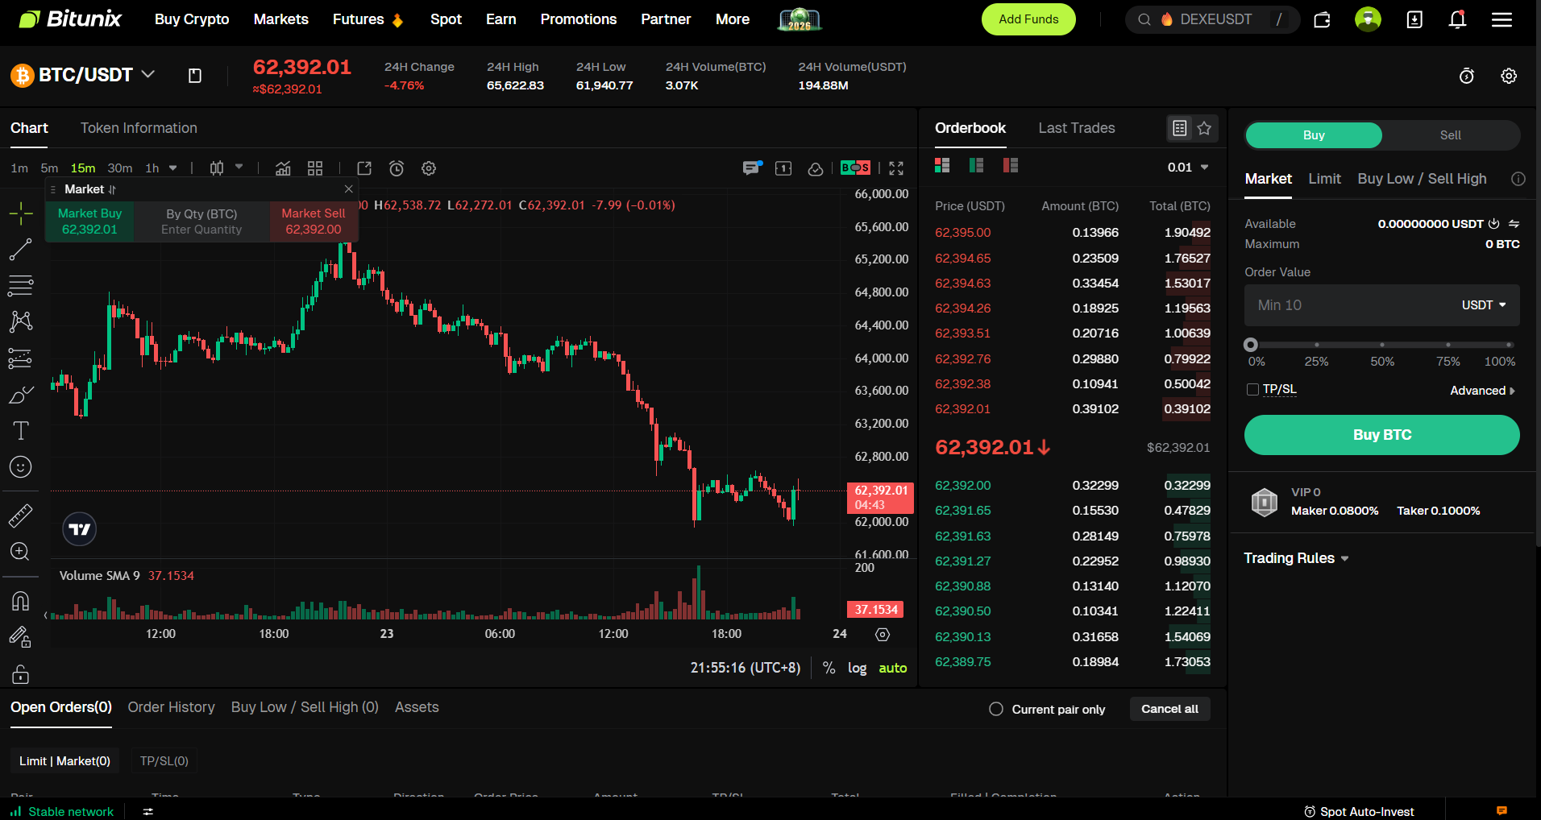
Task: Open the wallet icon in header
Action: [1322, 19]
